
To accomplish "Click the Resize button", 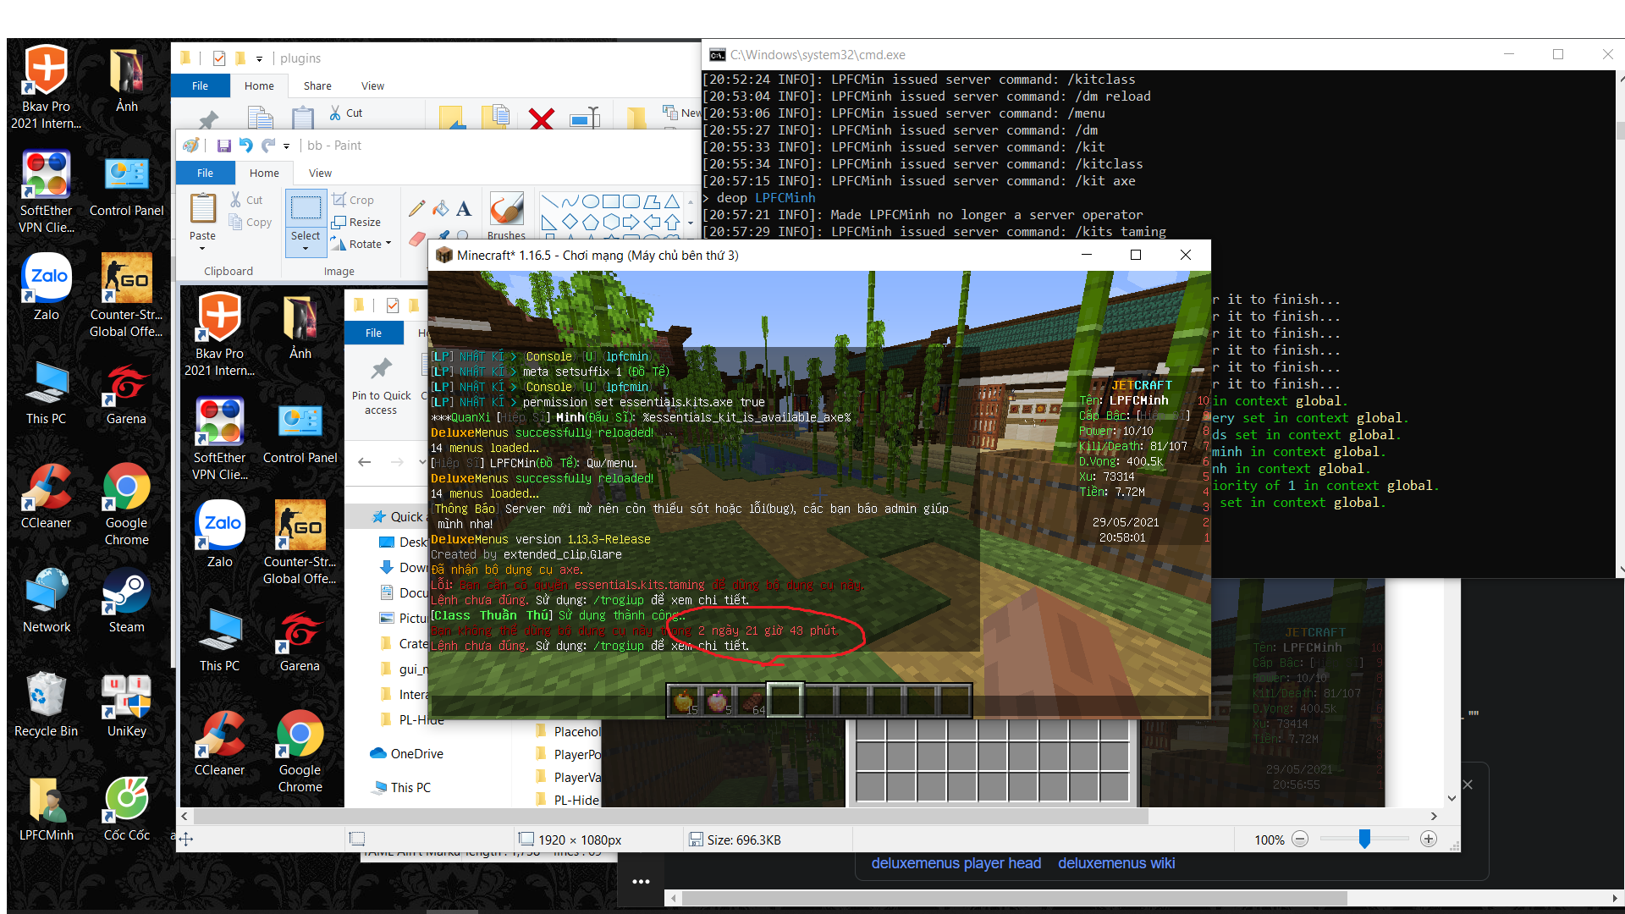I will pyautogui.click(x=356, y=222).
